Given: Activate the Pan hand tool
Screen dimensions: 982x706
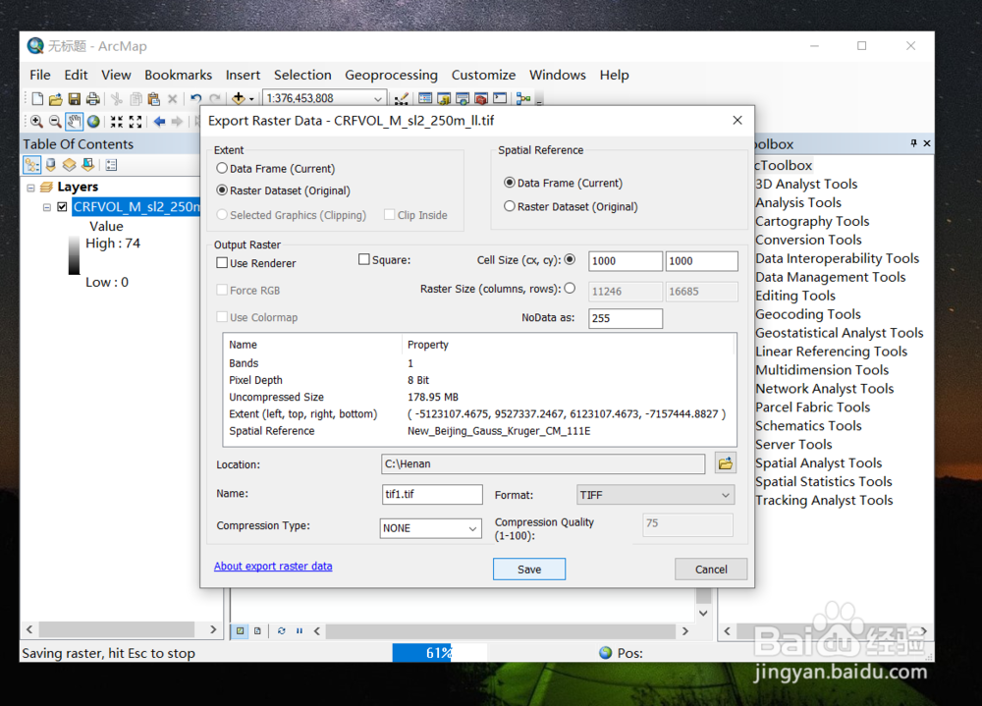Looking at the screenshot, I should click(x=74, y=122).
